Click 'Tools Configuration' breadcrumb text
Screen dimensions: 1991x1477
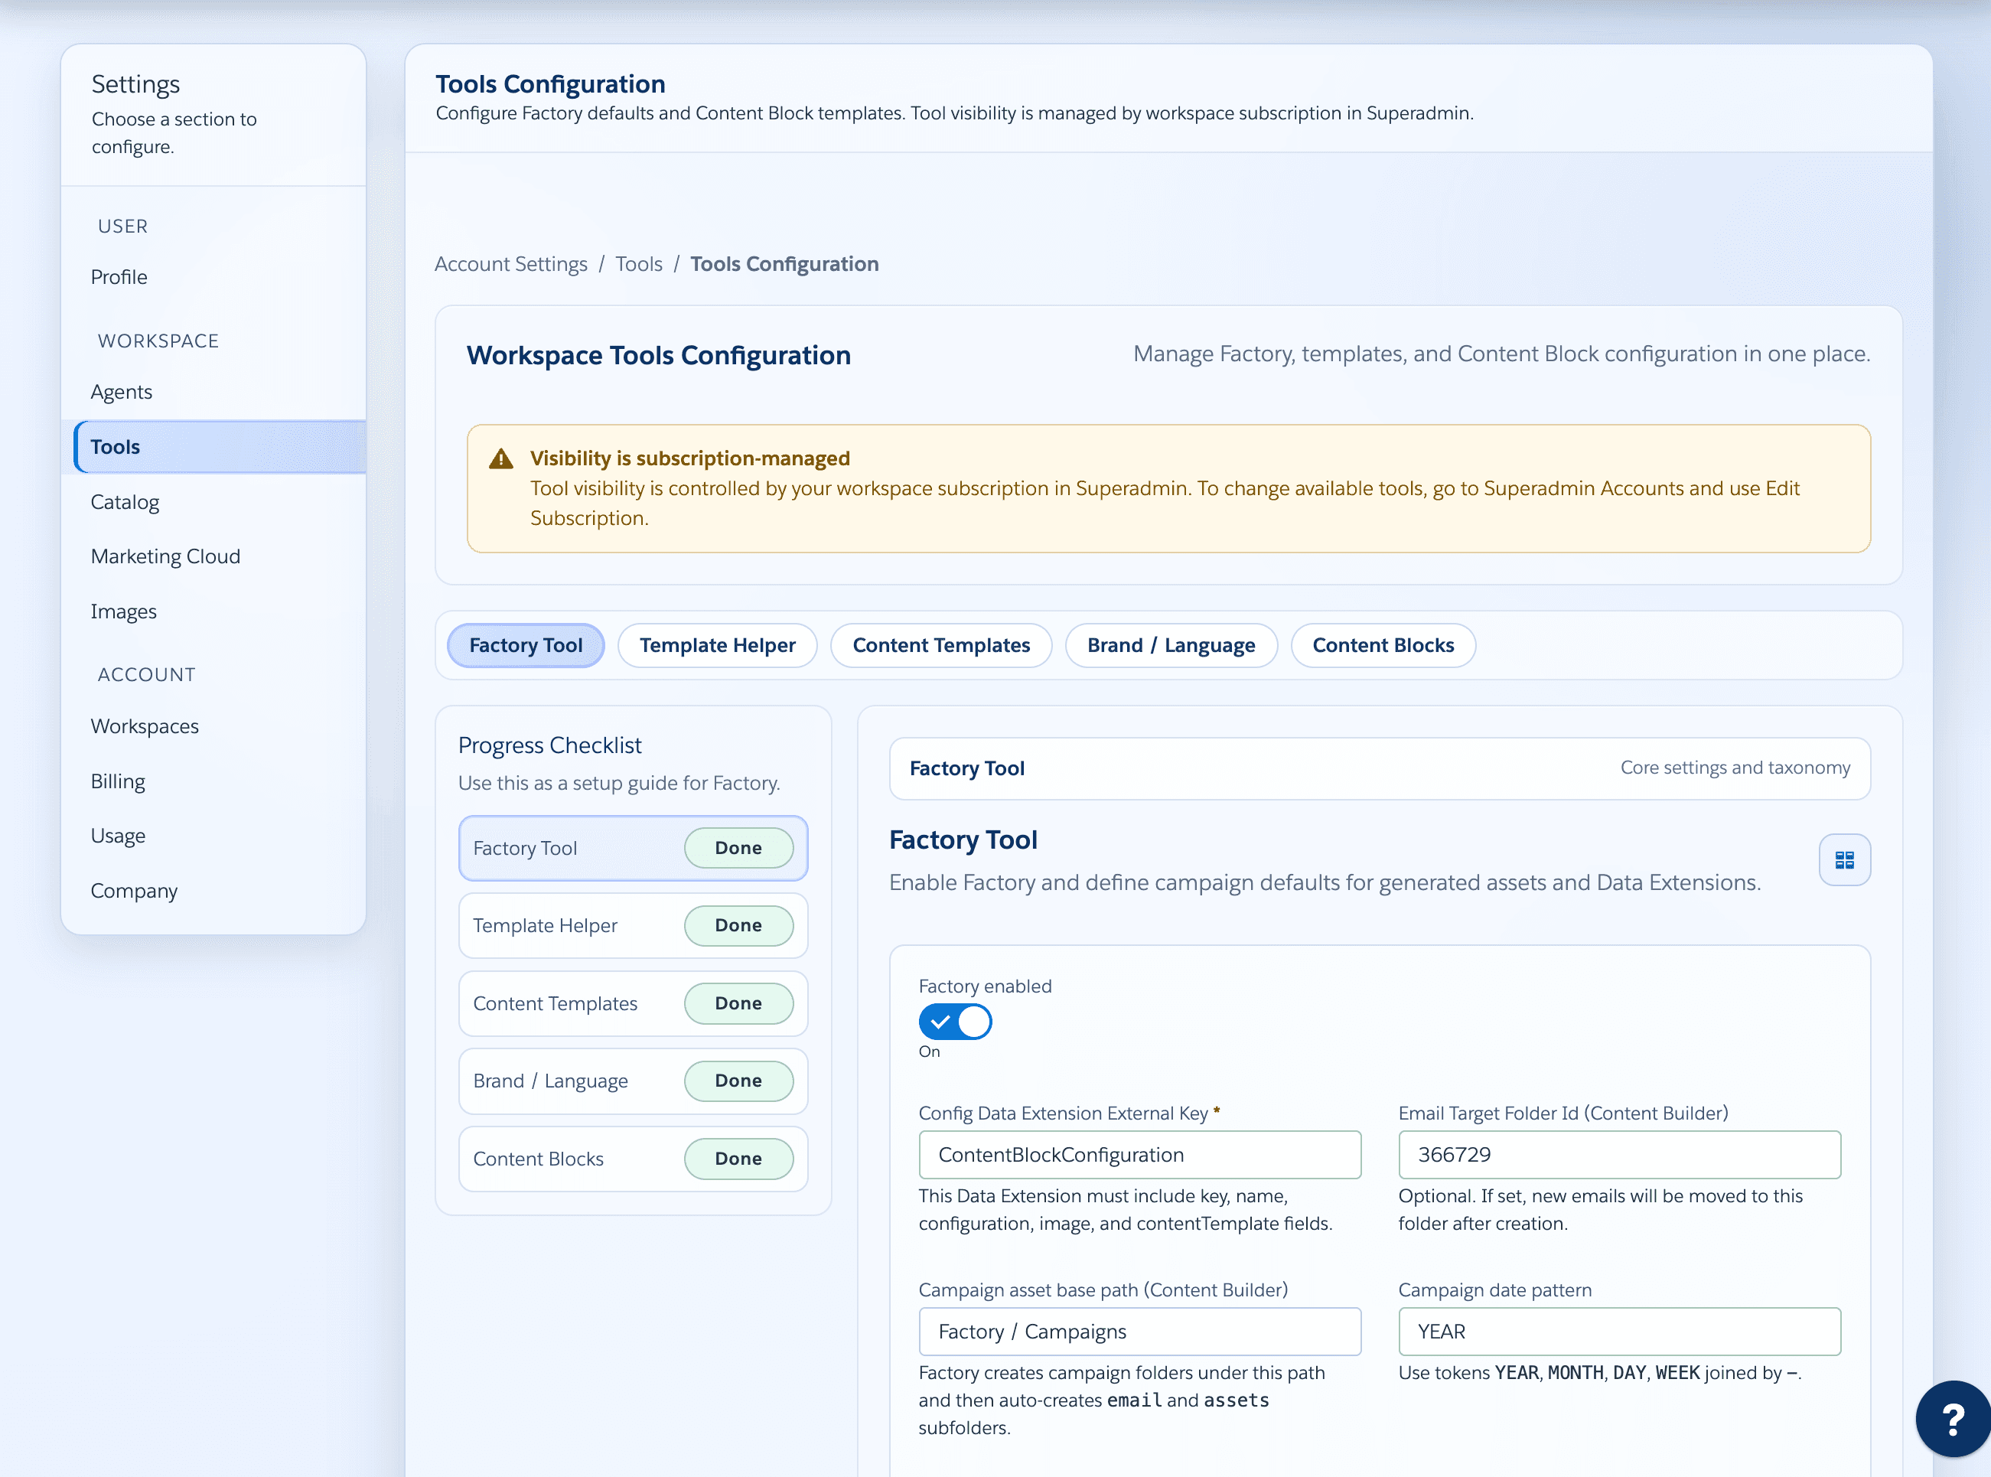point(784,264)
